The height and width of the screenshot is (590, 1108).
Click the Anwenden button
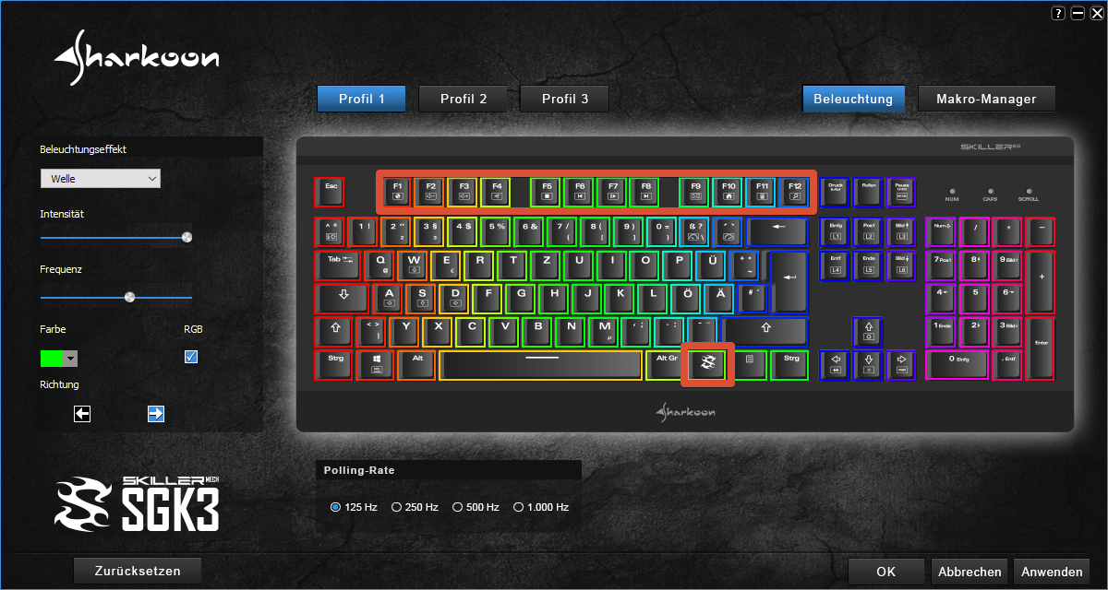click(1052, 572)
